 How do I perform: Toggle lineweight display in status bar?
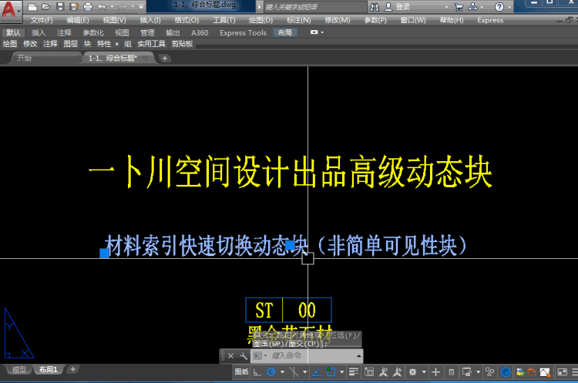point(354,372)
